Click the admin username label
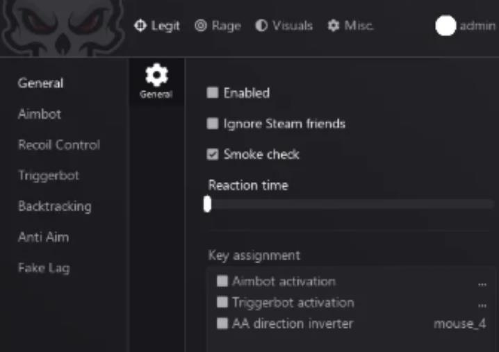Viewport: 499px width, 352px height. point(477,26)
